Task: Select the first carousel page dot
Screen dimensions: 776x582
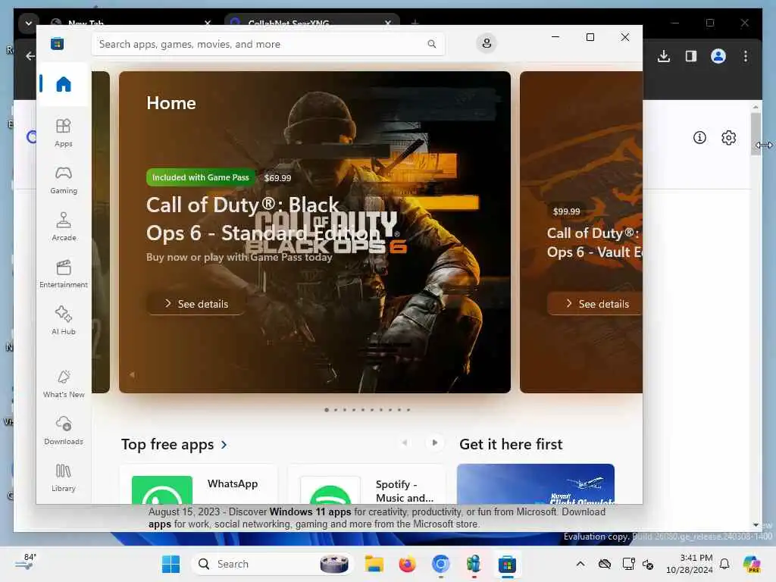Action: [327, 410]
